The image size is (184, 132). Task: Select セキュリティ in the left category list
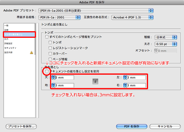pos(10,48)
